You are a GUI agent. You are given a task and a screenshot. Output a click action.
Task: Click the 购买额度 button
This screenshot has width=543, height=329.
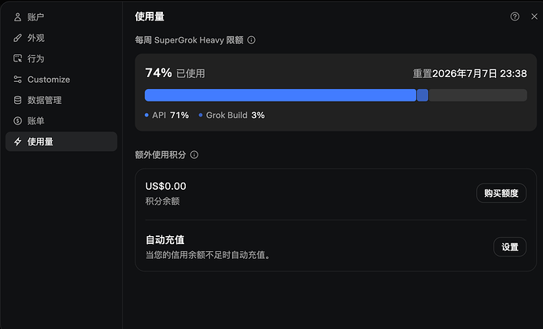coord(501,194)
